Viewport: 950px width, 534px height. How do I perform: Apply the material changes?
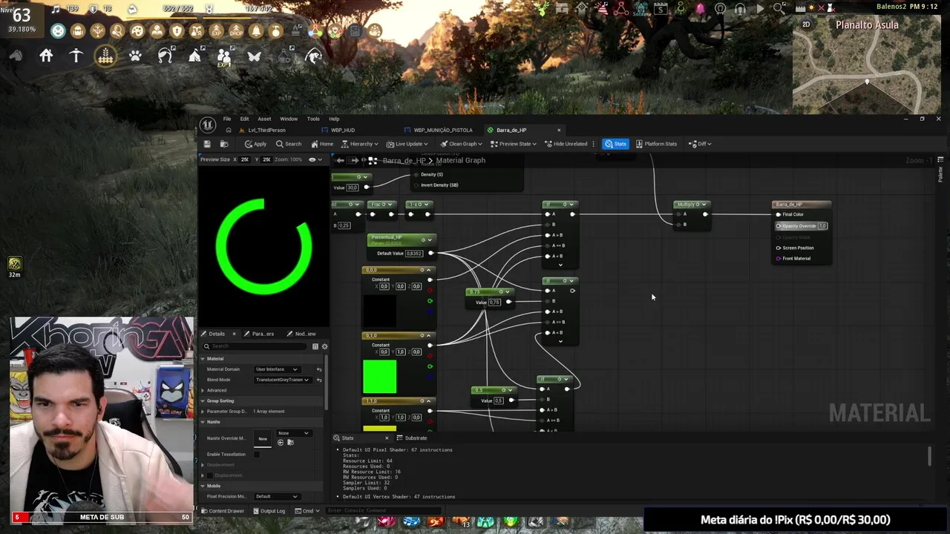[255, 144]
